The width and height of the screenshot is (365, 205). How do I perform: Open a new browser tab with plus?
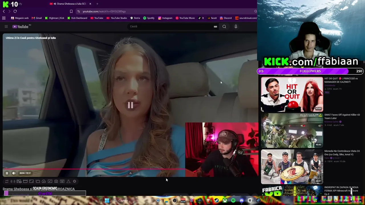tap(97, 4)
